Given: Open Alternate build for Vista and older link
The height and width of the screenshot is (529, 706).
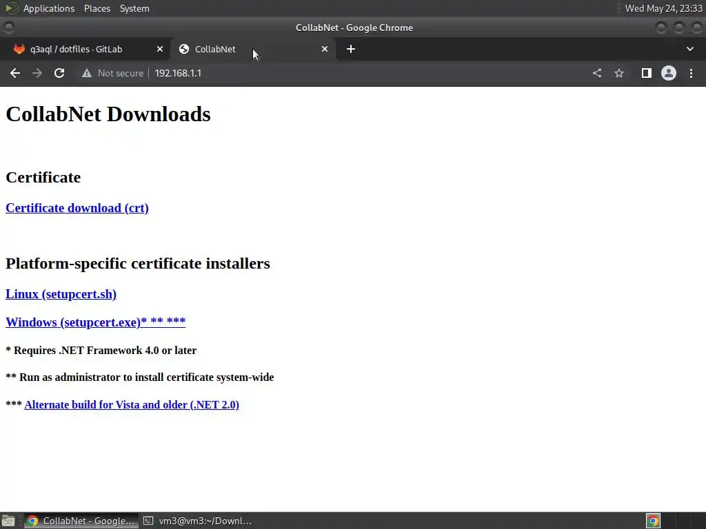Looking at the screenshot, I should (132, 405).
